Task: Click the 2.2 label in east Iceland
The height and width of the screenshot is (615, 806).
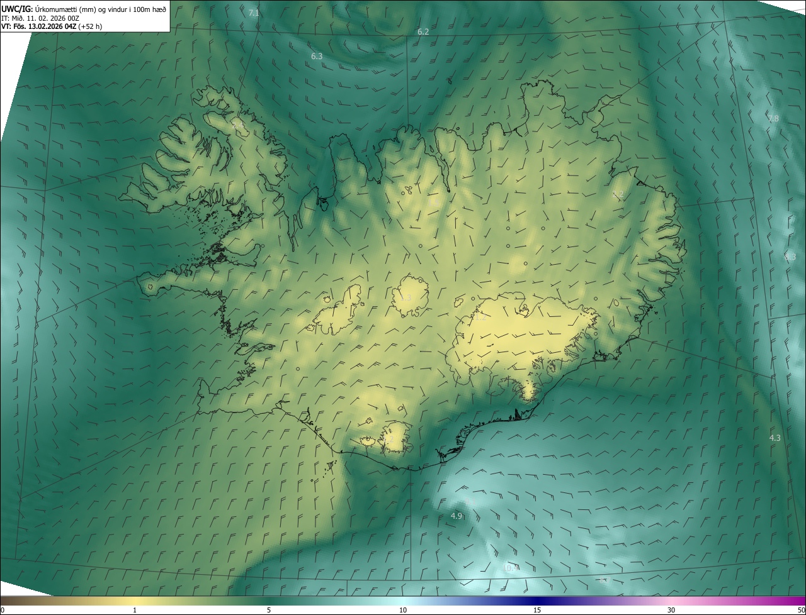Action: (x=618, y=195)
